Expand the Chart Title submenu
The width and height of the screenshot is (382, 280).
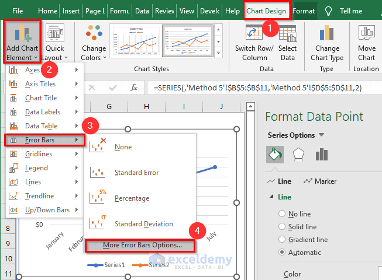pyautogui.click(x=44, y=98)
